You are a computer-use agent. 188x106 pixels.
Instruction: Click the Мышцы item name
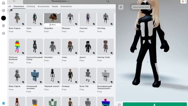[66, 28]
